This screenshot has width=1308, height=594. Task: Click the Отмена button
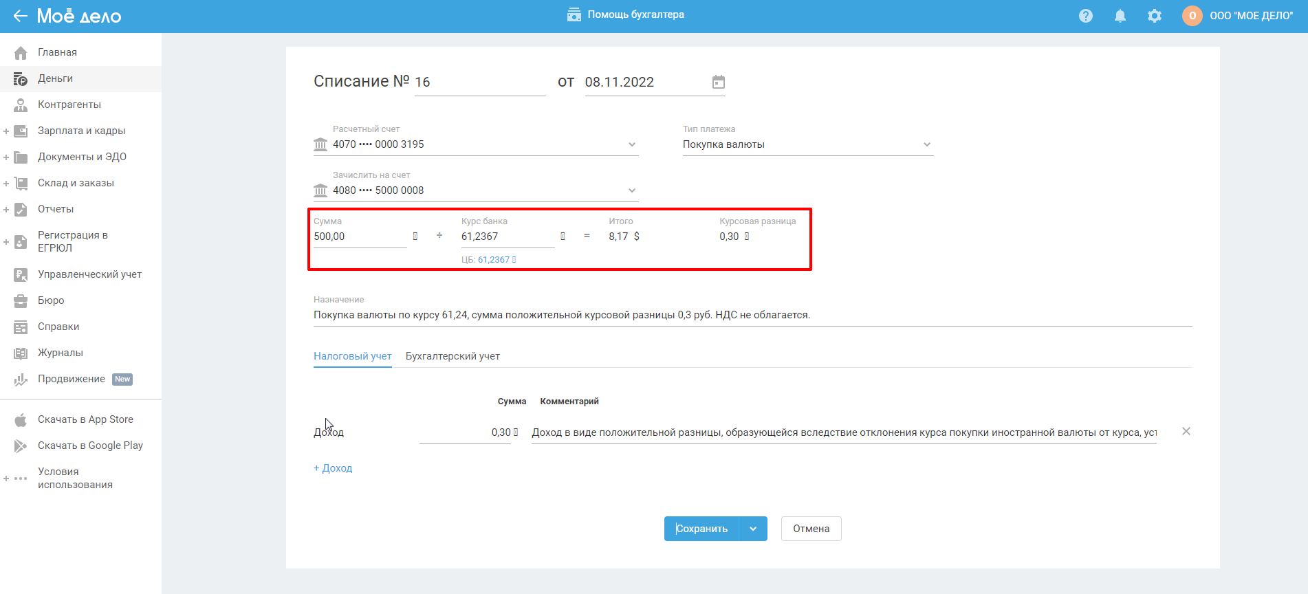point(811,529)
